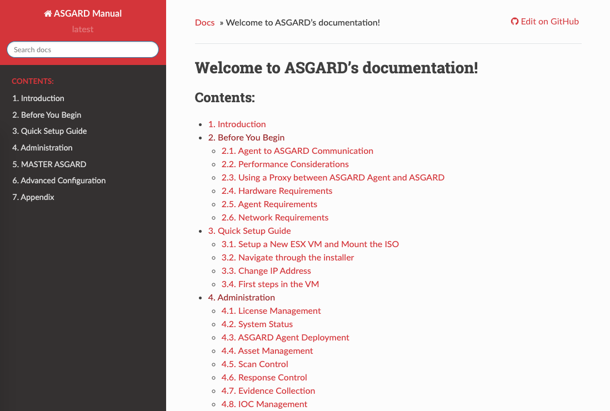Viewport: 610px width, 411px height.
Task: Open the Docs breadcrumb link
Action: click(204, 23)
